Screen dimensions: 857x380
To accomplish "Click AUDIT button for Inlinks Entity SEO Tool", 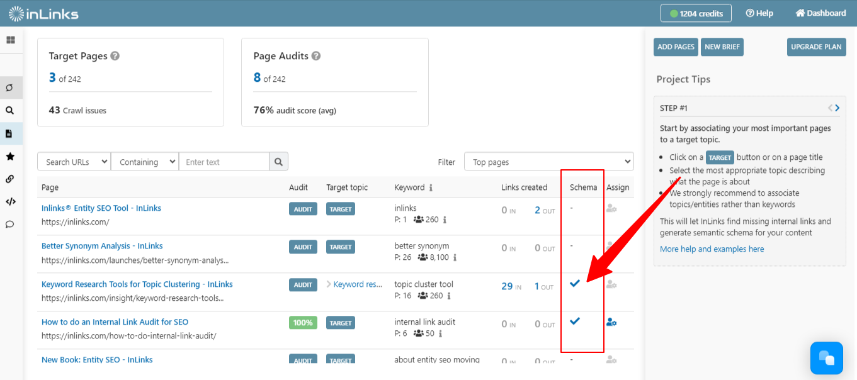I will (x=303, y=209).
